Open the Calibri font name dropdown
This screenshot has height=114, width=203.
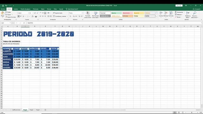point(28,13)
